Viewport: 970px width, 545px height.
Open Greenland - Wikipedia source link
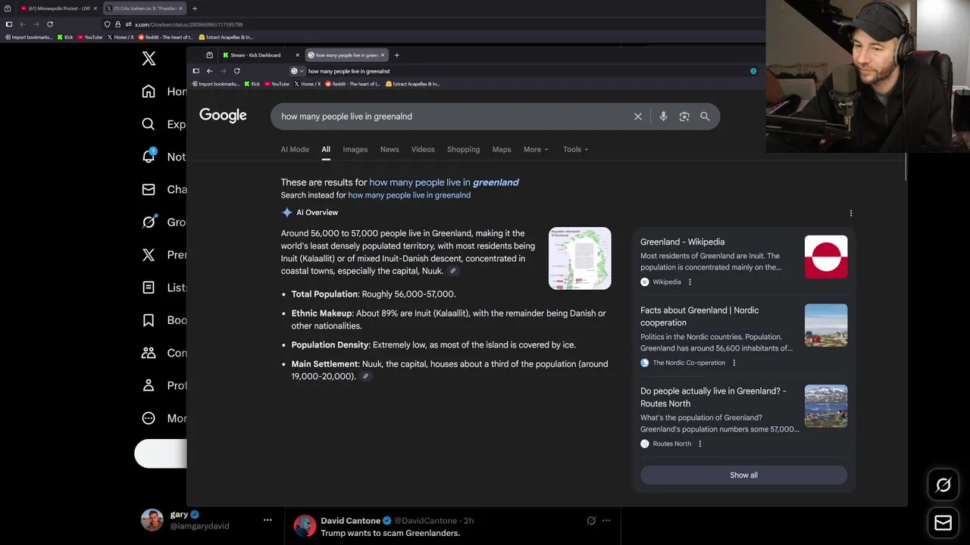(682, 241)
